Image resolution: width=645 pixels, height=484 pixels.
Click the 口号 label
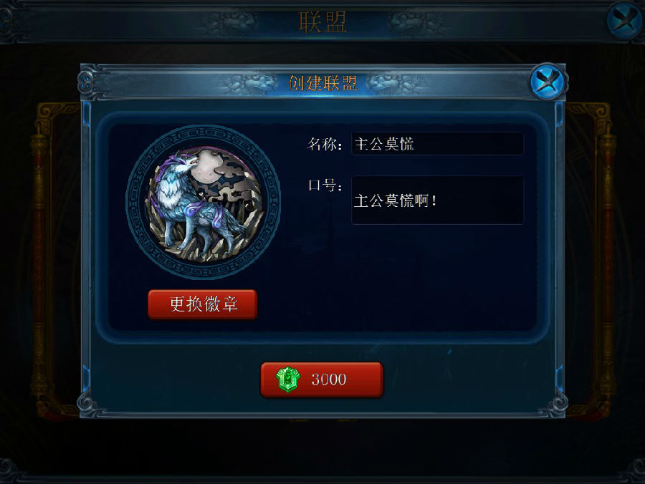pos(325,185)
